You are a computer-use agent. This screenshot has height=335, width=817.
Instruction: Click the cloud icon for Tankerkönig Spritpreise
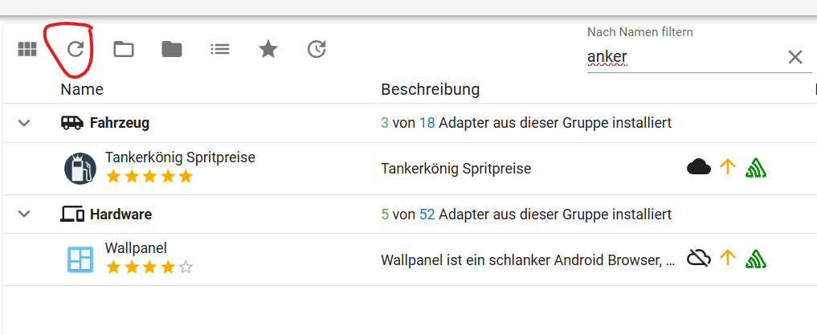(699, 168)
